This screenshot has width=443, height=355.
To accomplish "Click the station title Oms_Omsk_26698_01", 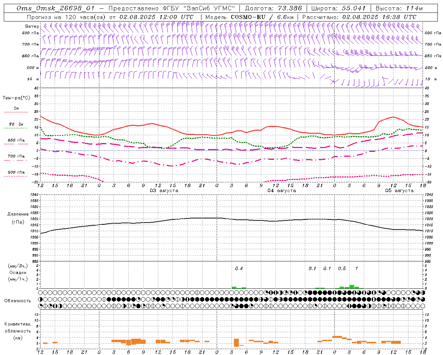I will click(x=55, y=8).
